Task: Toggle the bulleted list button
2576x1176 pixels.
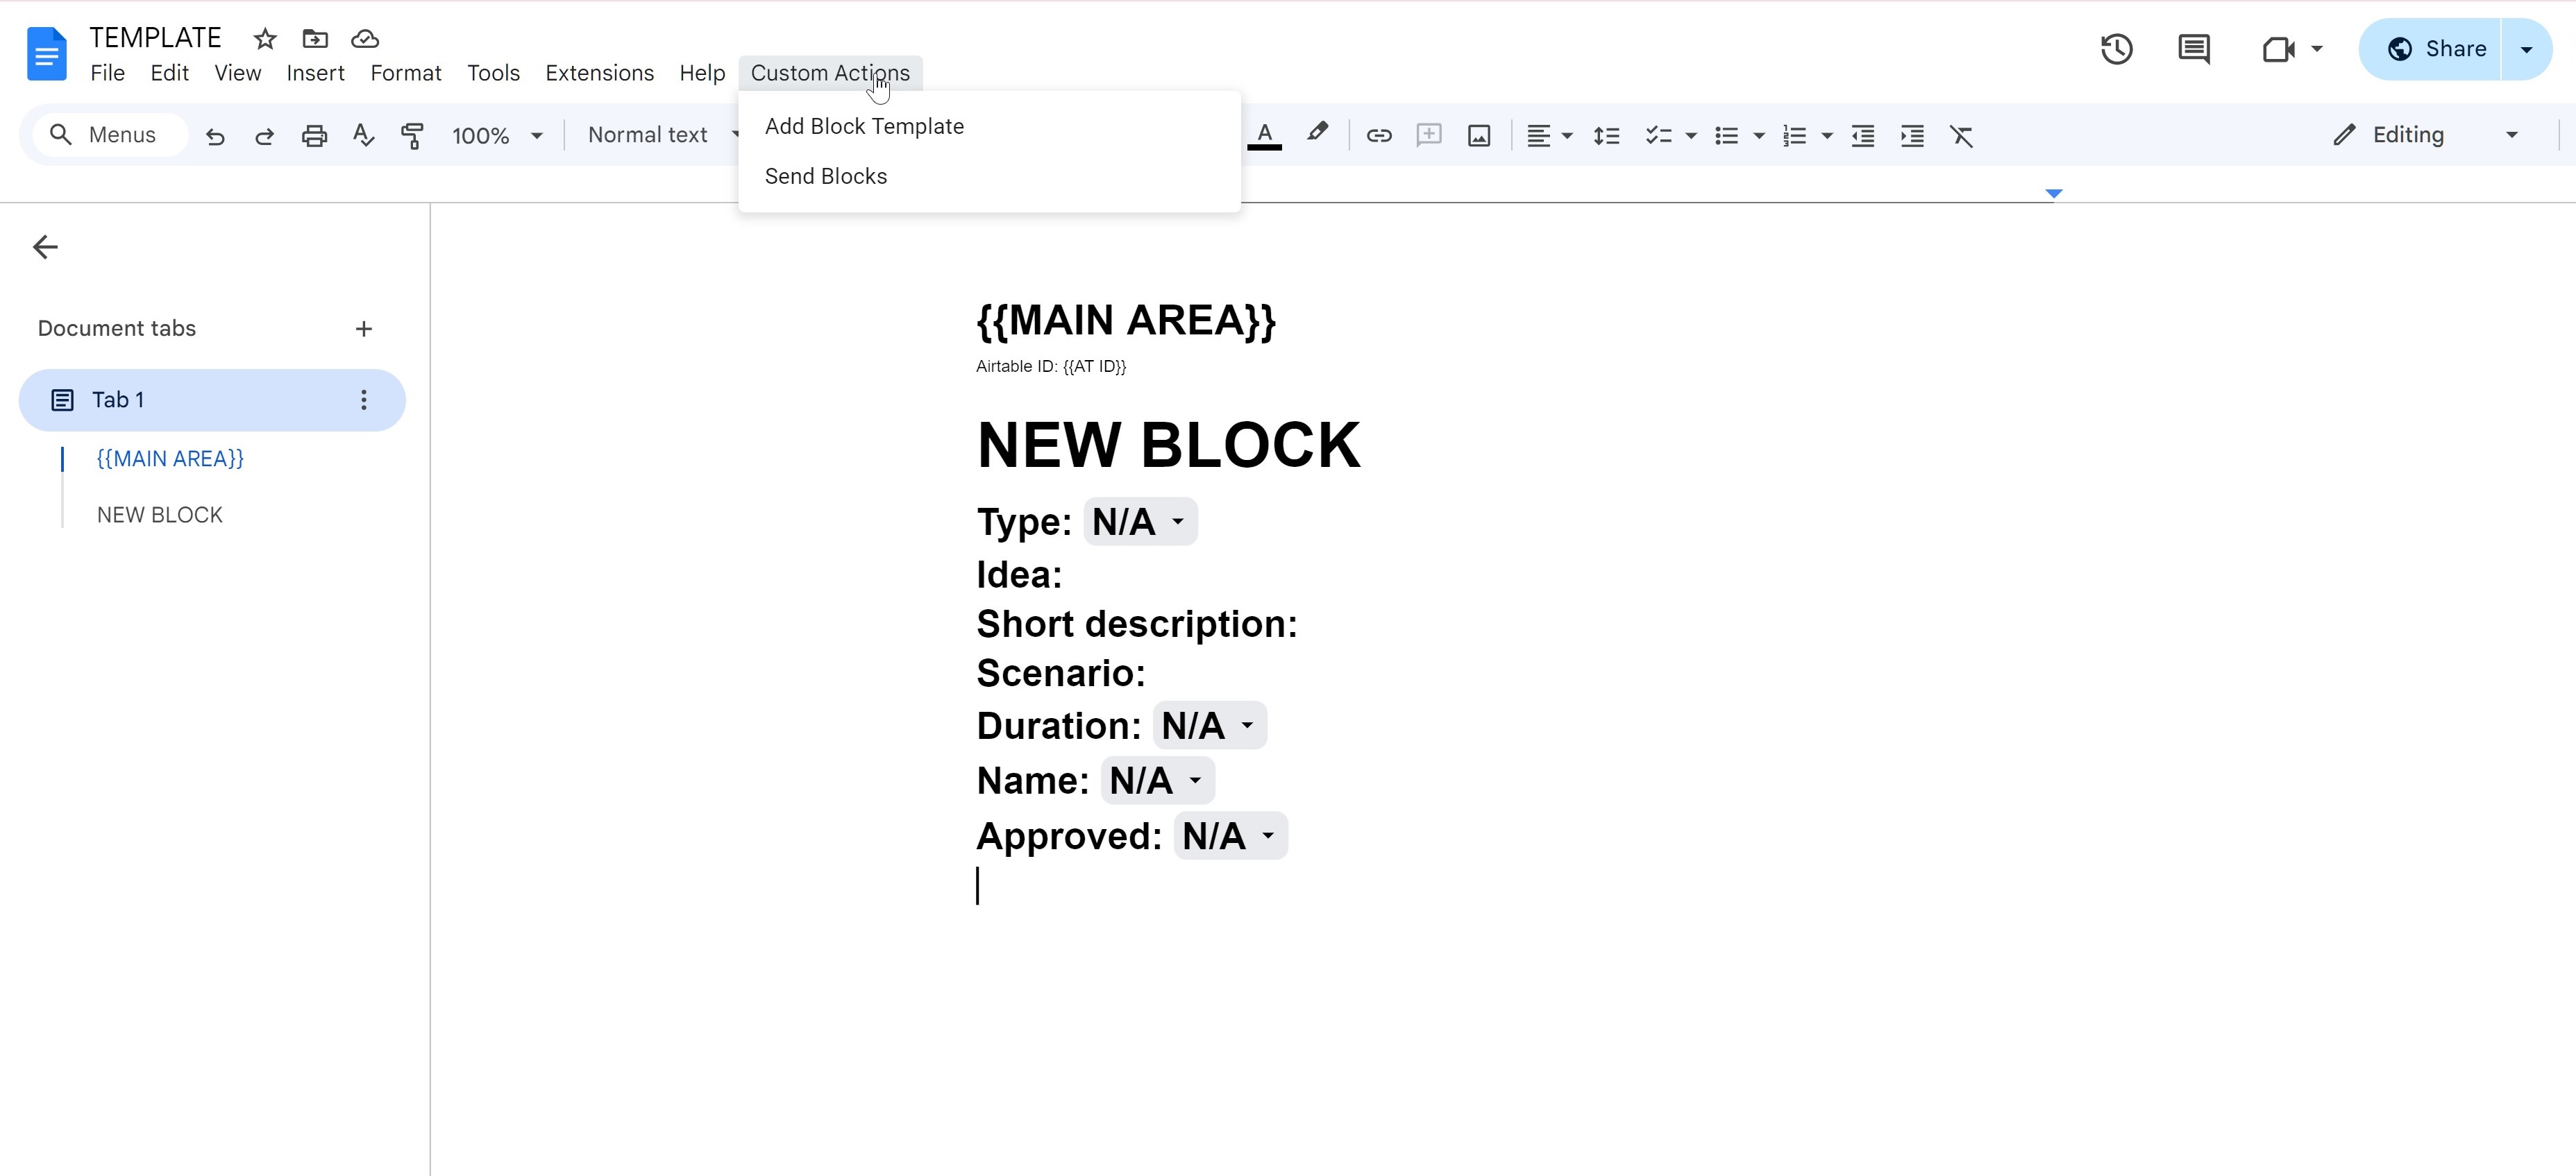Action: point(1726,136)
